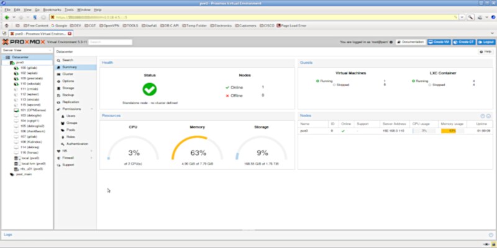Open the Help menu in menu bar
497x248 pixels.
pyautogui.click(x=98, y=10)
